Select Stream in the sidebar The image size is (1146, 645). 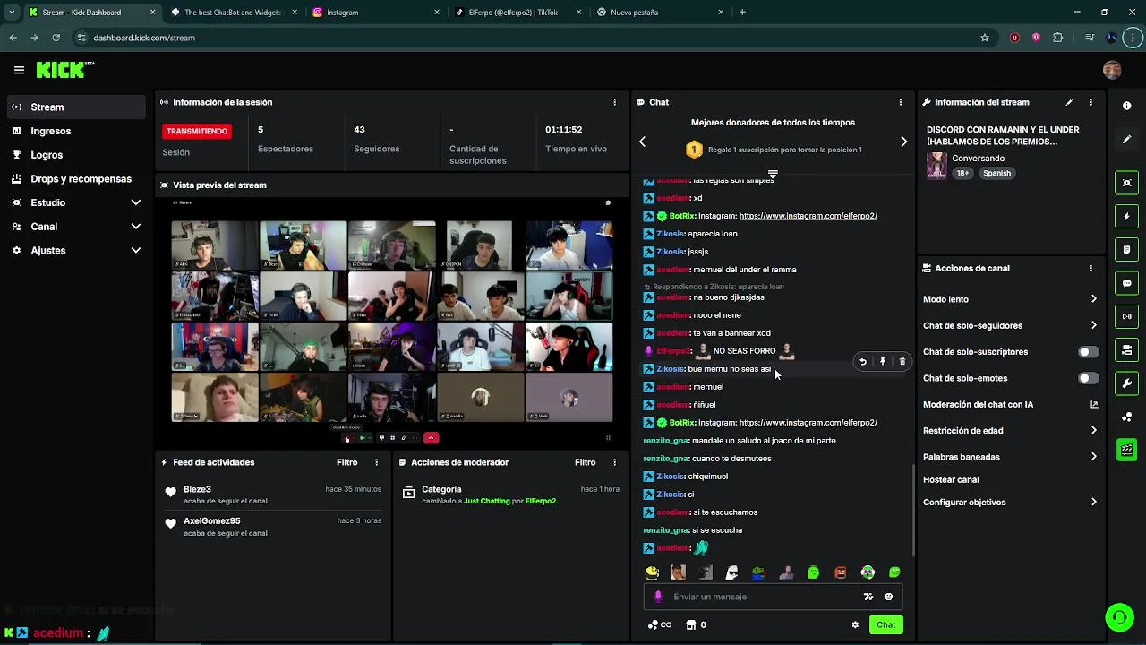pyautogui.click(x=76, y=107)
